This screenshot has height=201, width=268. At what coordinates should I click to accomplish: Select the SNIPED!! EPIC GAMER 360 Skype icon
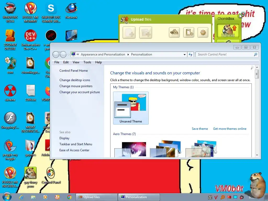tap(51, 12)
